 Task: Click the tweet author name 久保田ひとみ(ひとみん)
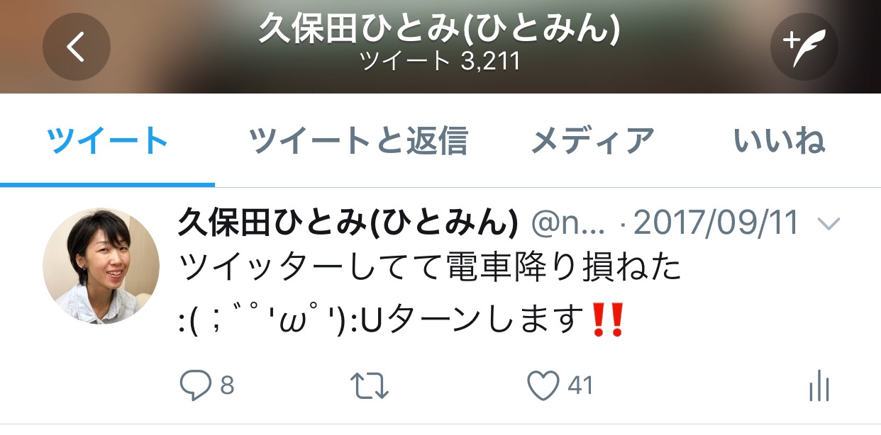tap(348, 224)
